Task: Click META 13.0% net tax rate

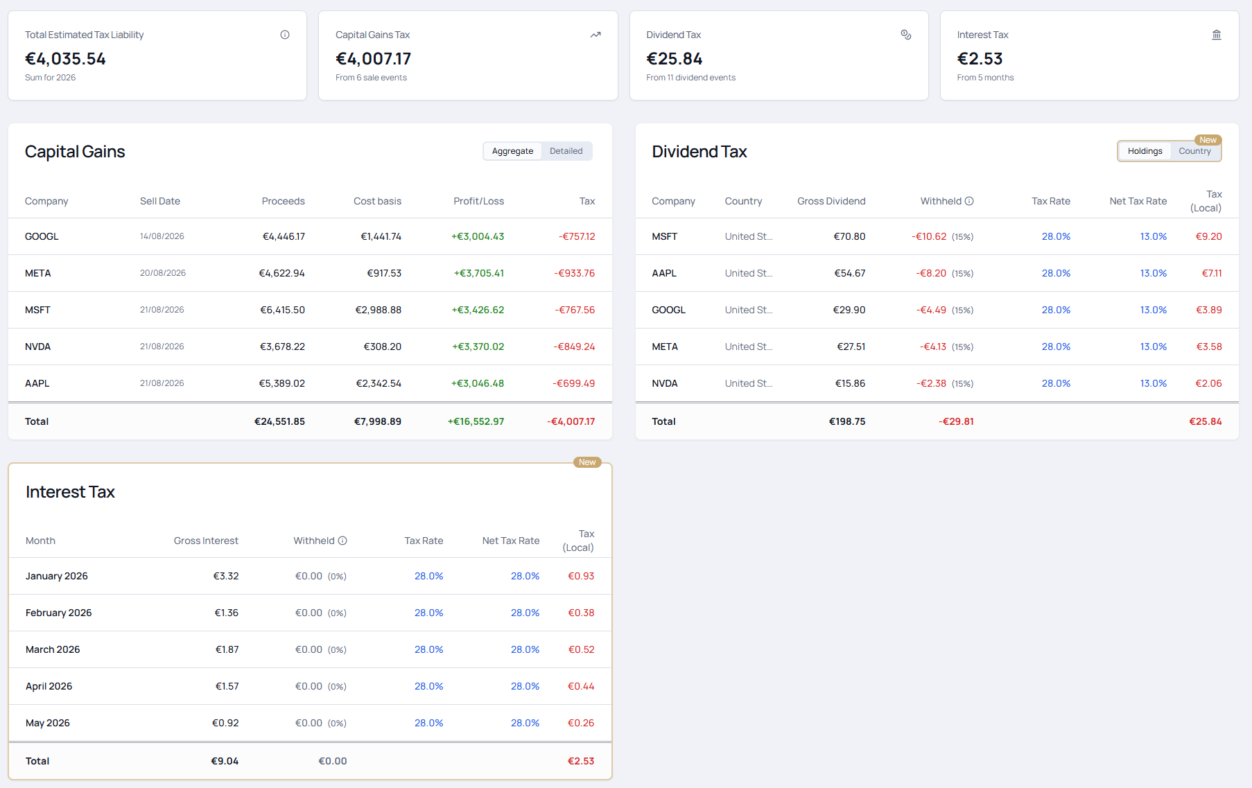Action: click(1154, 347)
